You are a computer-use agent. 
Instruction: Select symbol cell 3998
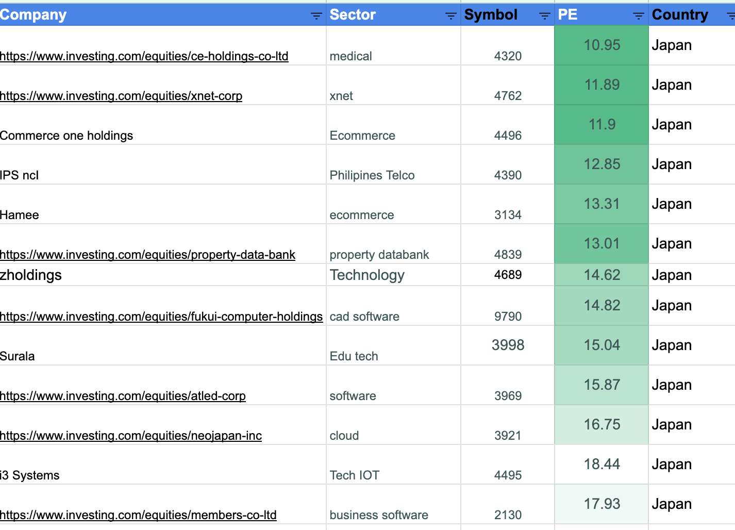pyautogui.click(x=508, y=345)
